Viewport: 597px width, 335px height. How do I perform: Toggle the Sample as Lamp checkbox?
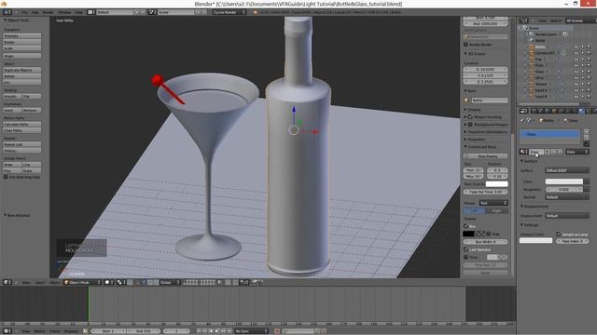tap(559, 234)
